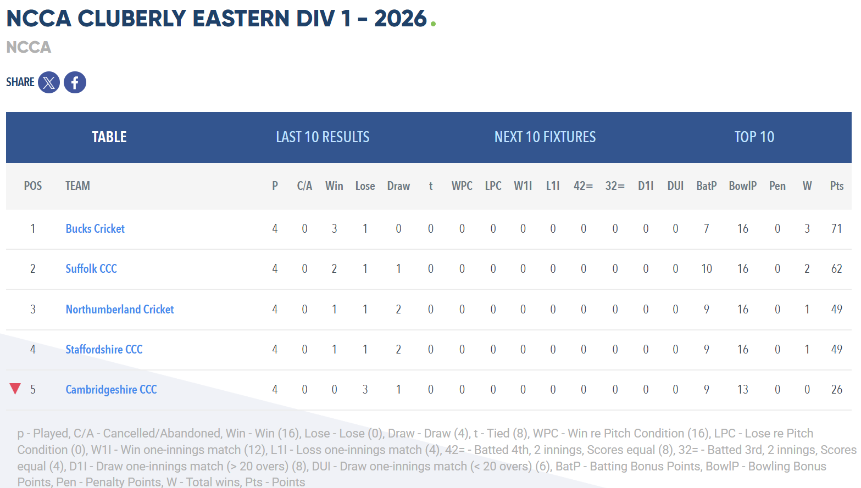Viewport: 861px width, 488px height.
Task: Open the Staffordshire CCC team link
Action: click(x=104, y=350)
